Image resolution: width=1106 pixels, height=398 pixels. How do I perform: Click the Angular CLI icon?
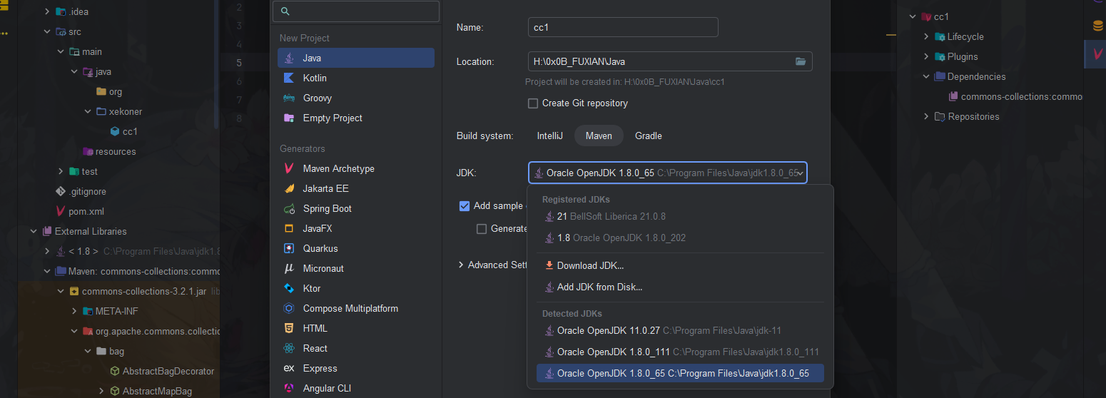289,388
